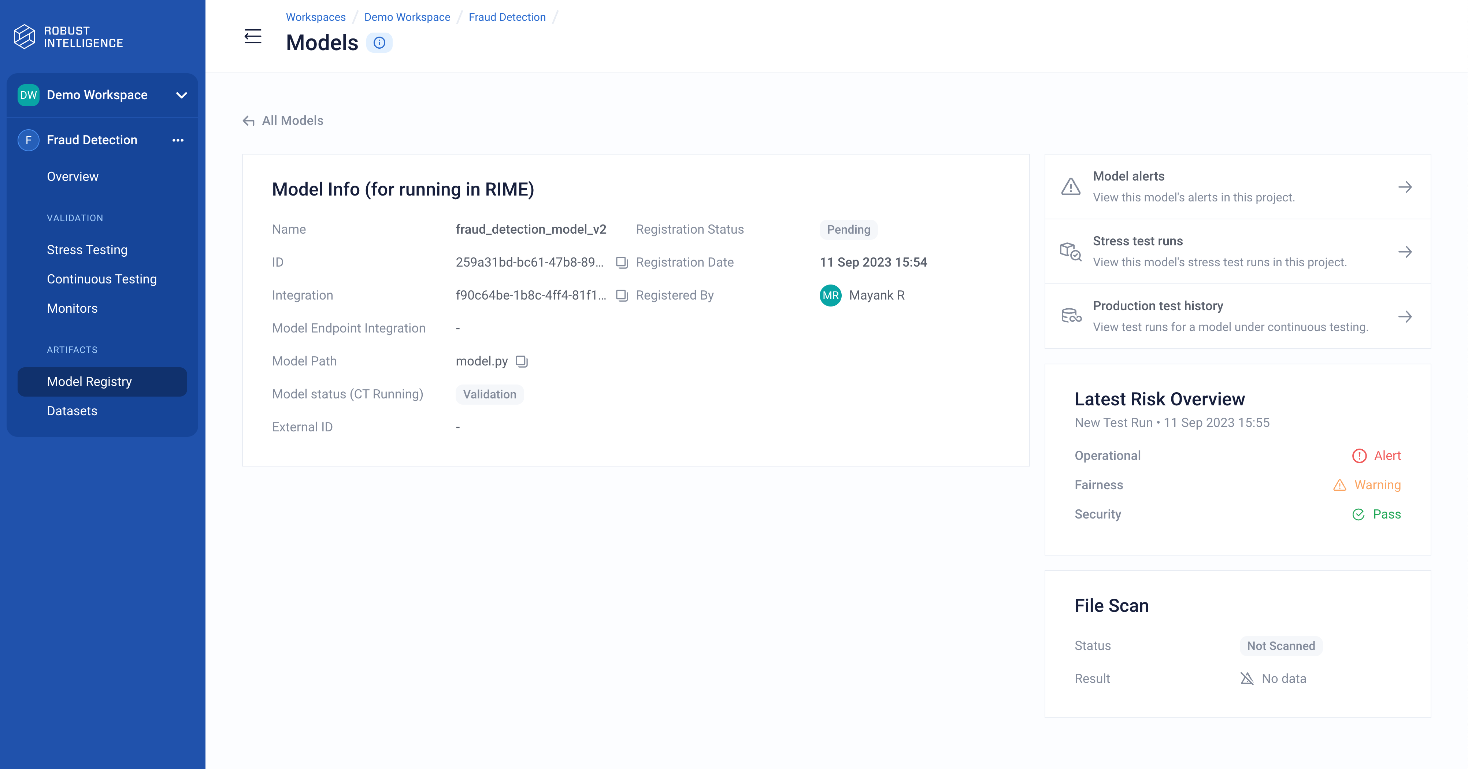1468x769 pixels.
Task: Collapse the sidebar with the menu toggle icon
Action: (253, 37)
